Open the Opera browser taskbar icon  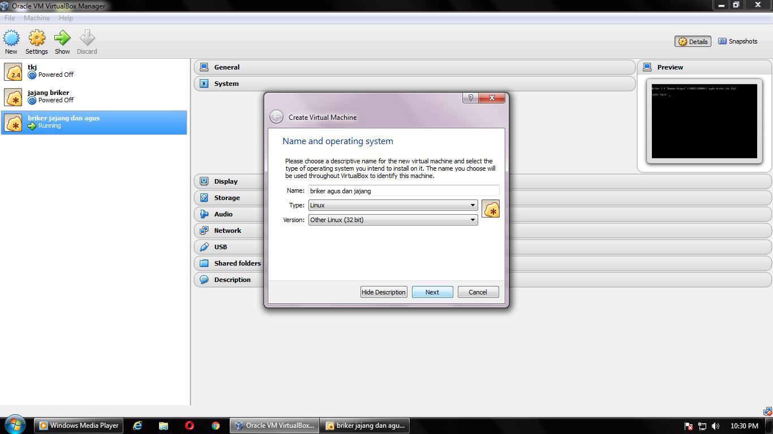point(190,426)
